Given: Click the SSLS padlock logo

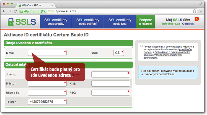Looking at the screenshot, I should (22, 22).
